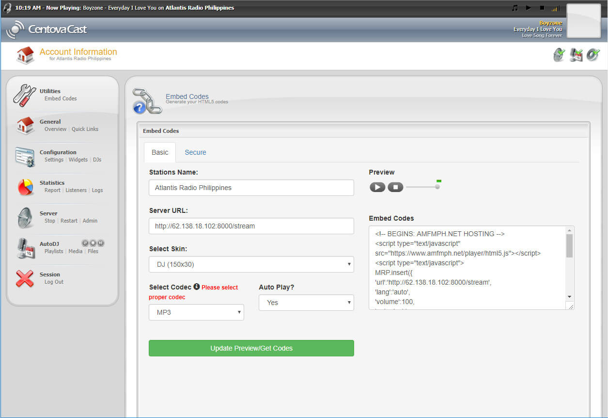608x418 pixels.
Task: Switch to the Basic tab
Action: 160,152
